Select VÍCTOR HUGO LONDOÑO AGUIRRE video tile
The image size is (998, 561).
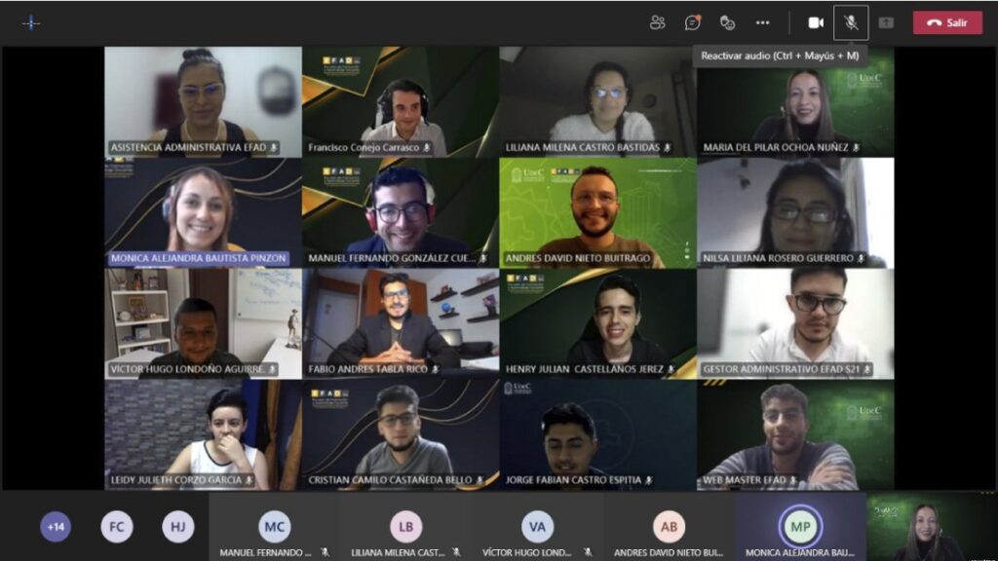203,323
